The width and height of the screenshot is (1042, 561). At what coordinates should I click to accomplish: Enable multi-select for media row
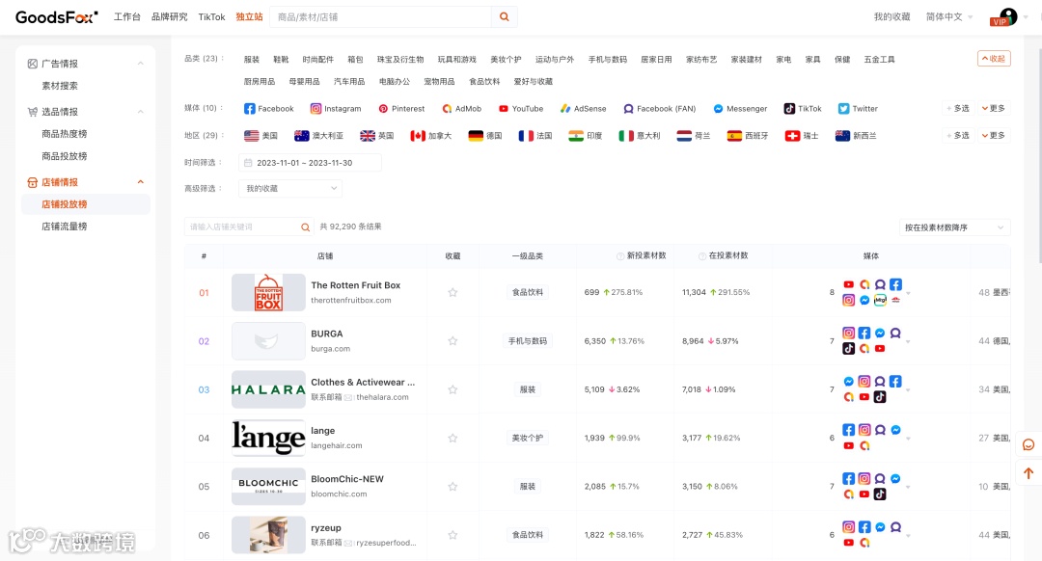pyautogui.click(x=958, y=109)
